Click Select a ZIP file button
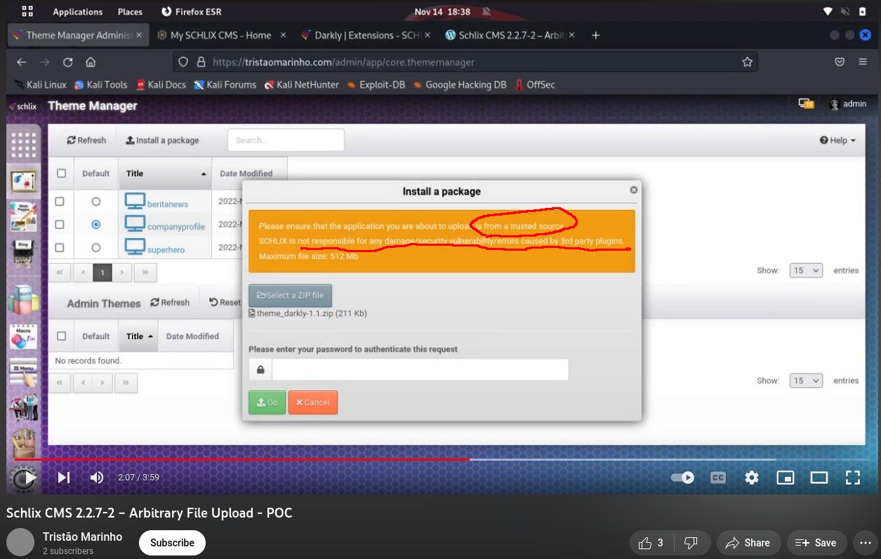881x559 pixels. pyautogui.click(x=291, y=296)
